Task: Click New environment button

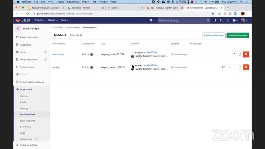Action: coord(238,36)
